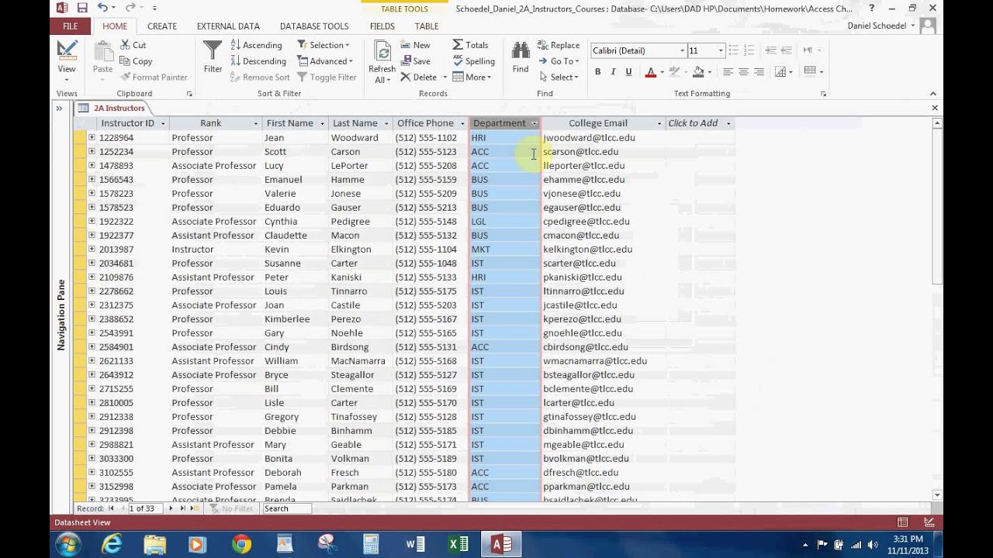
Task: Click the Copy command
Action: pyautogui.click(x=136, y=61)
